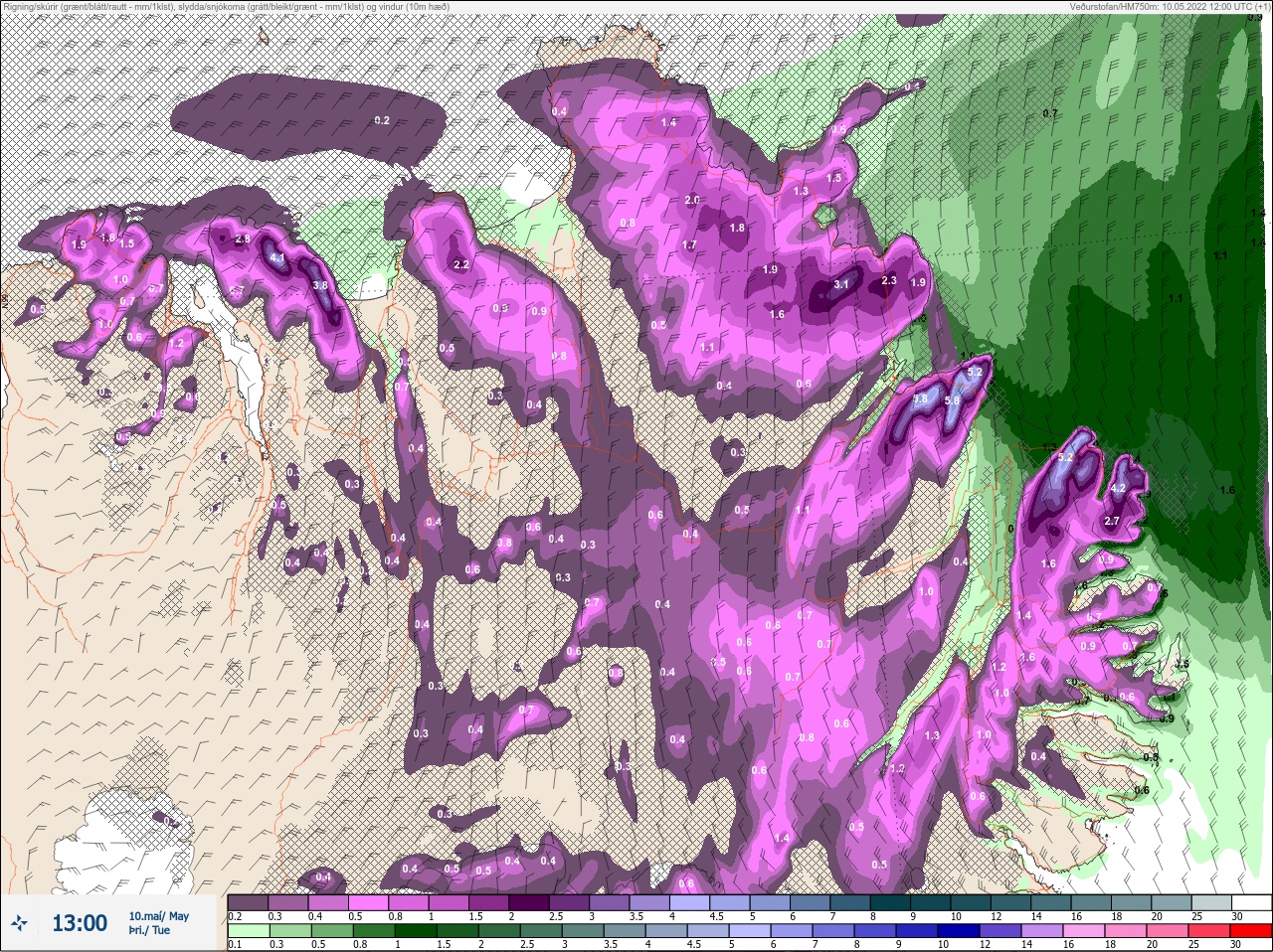Image resolution: width=1273 pixels, height=952 pixels.
Task: Click the 4.2 precipitation value on the map
Action: 1117,488
